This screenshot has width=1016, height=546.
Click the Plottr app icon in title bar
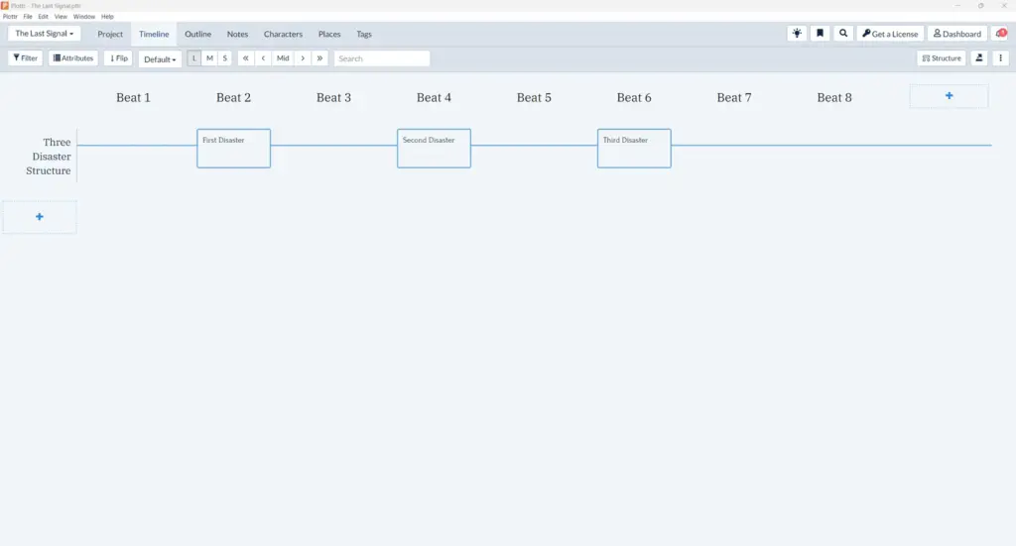click(x=5, y=5)
